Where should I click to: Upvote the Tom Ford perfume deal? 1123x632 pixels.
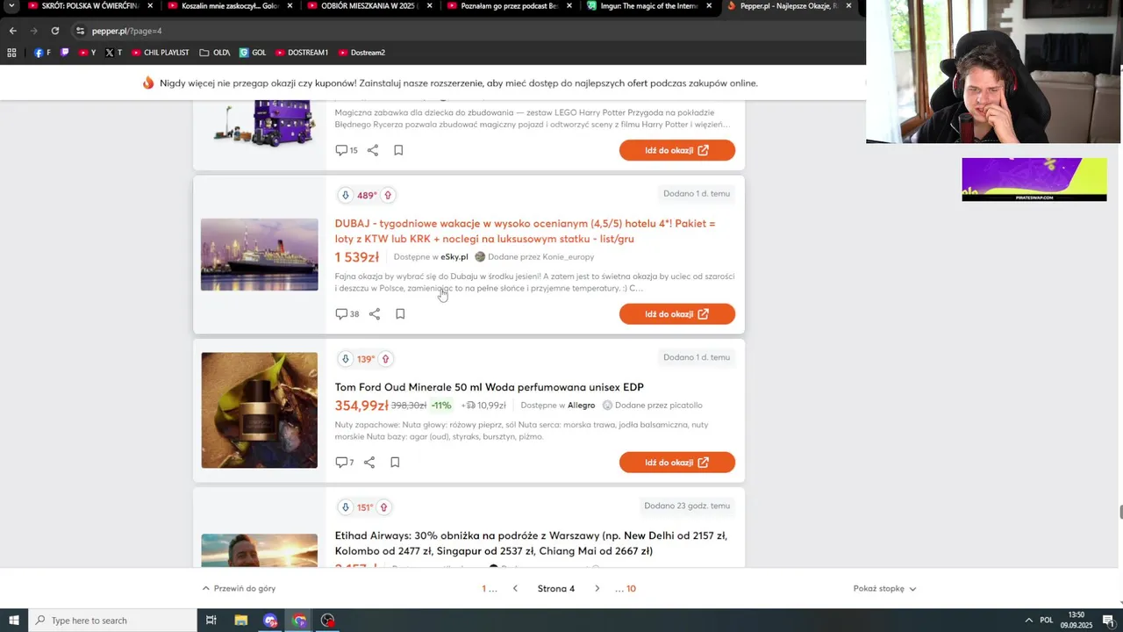[385, 359]
